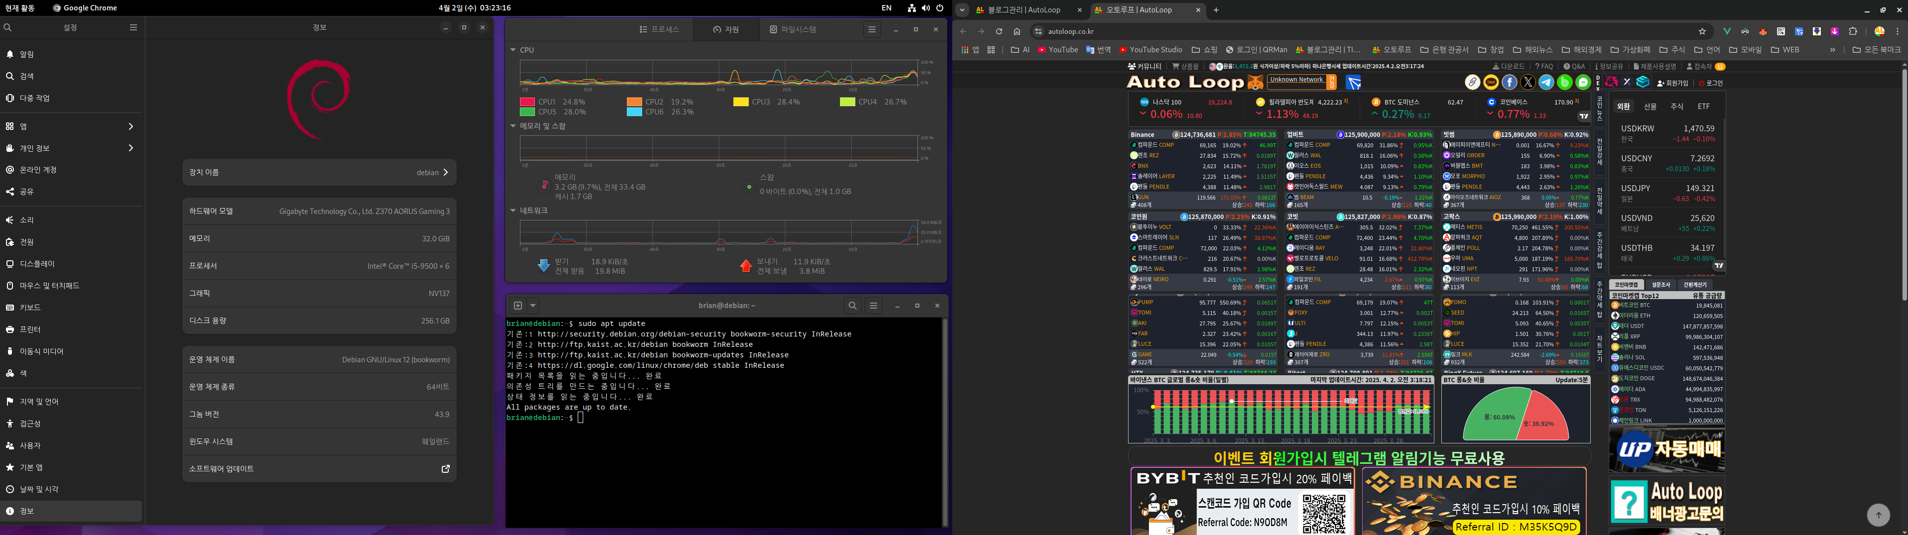This screenshot has width=1908, height=535.
Task: Open the system volume icon in top bar
Action: (x=926, y=8)
